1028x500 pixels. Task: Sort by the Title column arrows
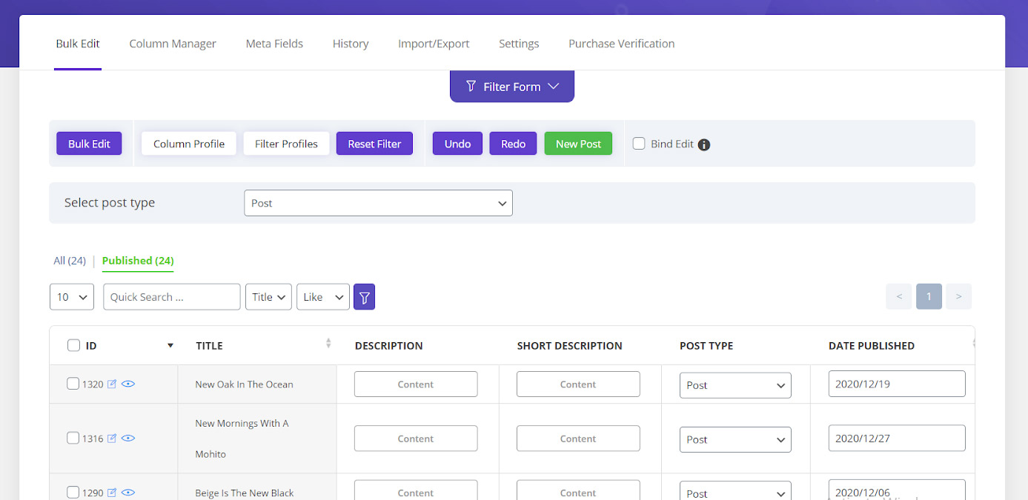[328, 344]
